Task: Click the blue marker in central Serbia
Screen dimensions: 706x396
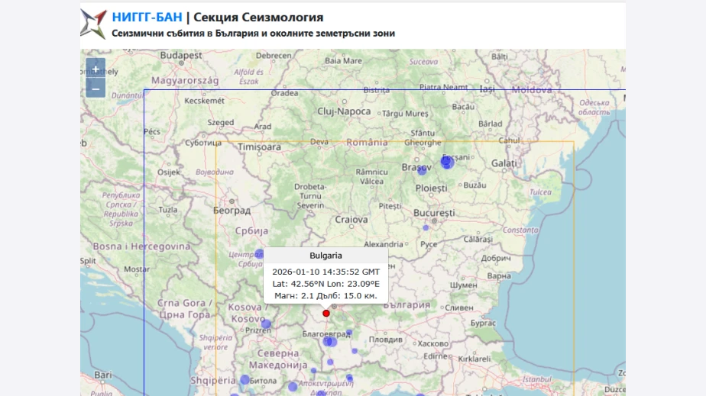Action: pyautogui.click(x=259, y=254)
